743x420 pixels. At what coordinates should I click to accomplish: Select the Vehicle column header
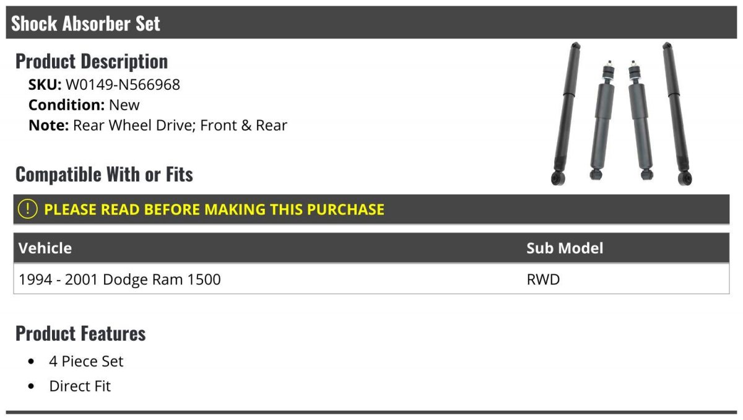(45, 248)
